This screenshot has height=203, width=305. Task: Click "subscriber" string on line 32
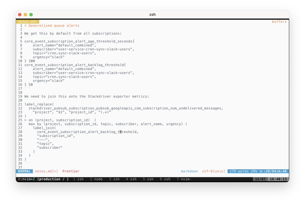[50, 147]
